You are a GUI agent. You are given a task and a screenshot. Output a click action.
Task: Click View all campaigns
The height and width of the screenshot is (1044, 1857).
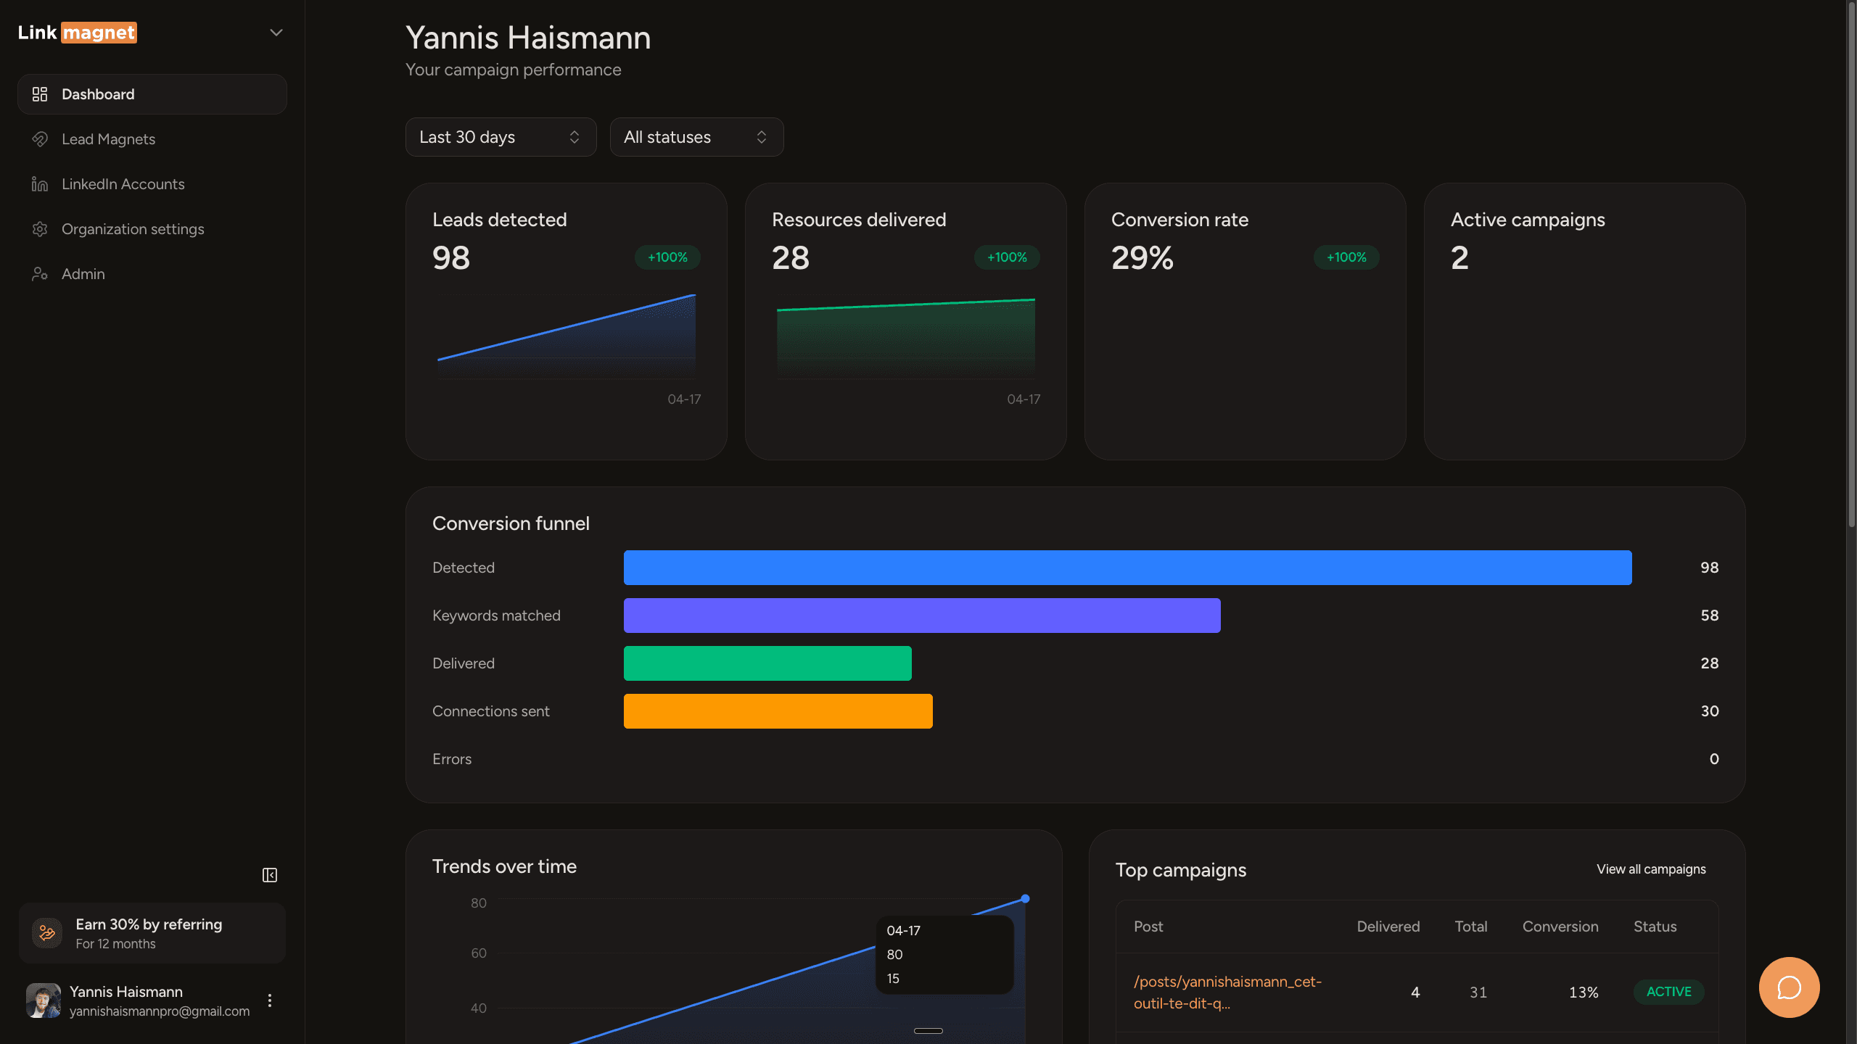[x=1651, y=869]
